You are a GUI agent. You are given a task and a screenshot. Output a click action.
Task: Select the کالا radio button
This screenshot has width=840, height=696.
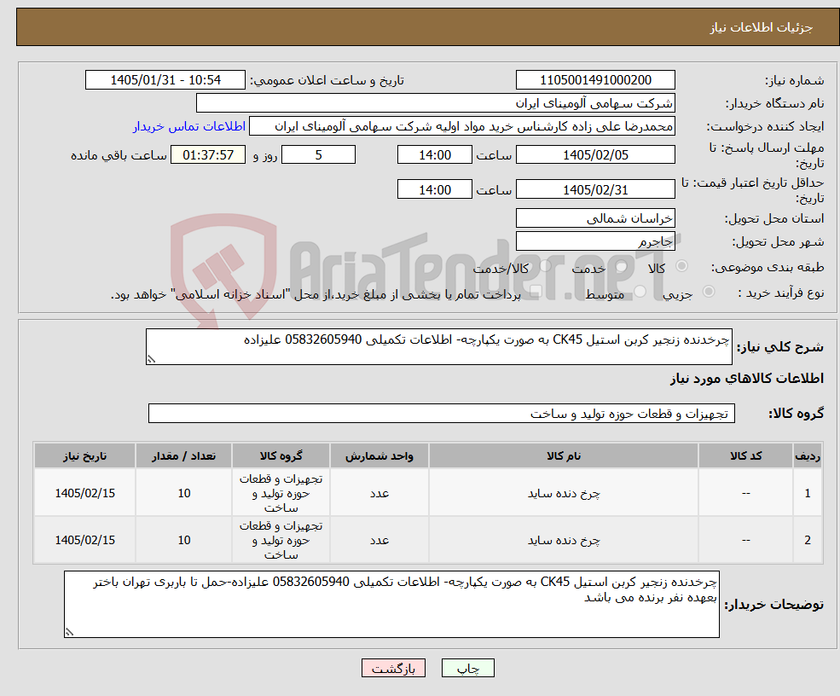point(682,266)
